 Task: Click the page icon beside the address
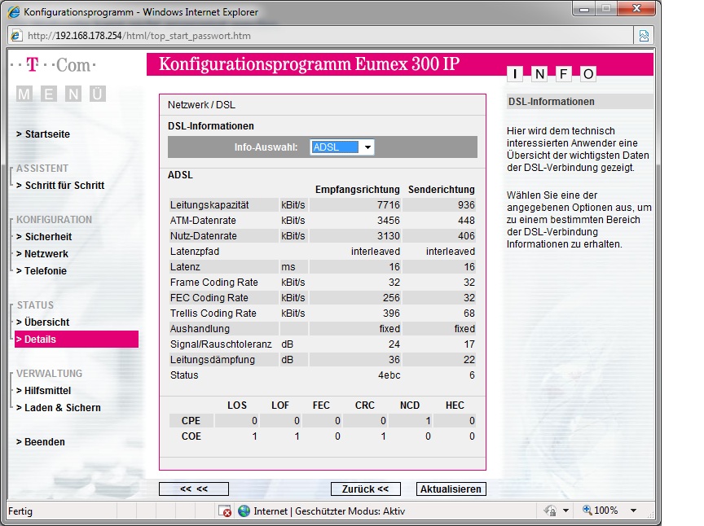[x=16, y=36]
